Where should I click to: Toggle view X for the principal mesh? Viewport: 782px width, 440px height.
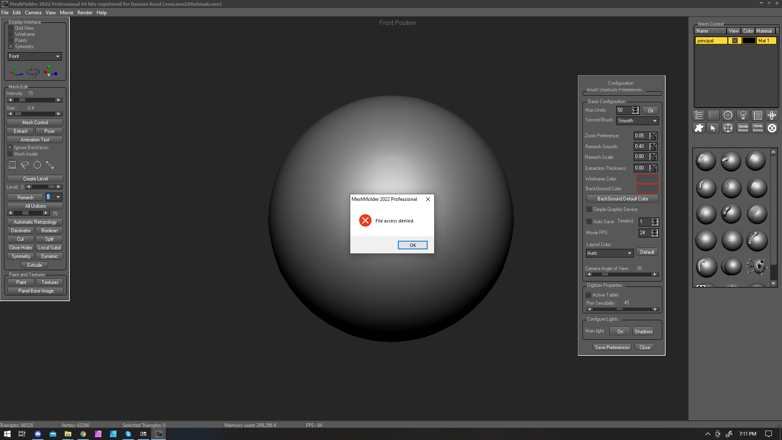[735, 41]
